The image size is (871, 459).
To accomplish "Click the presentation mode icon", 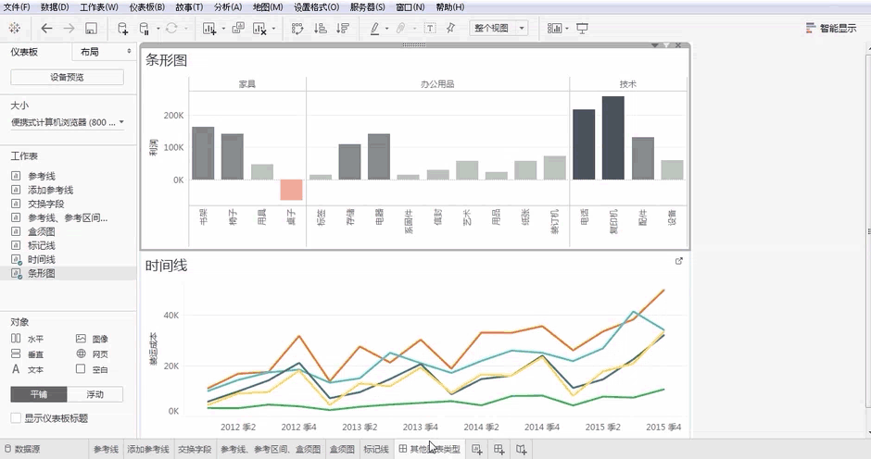I will coord(582,29).
